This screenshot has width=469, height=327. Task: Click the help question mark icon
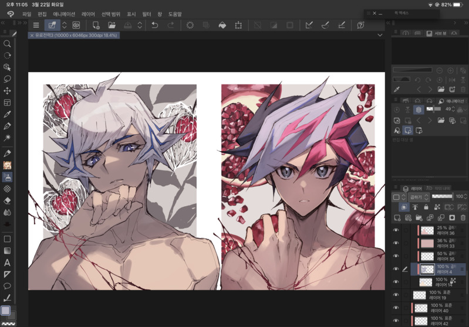[360, 25]
